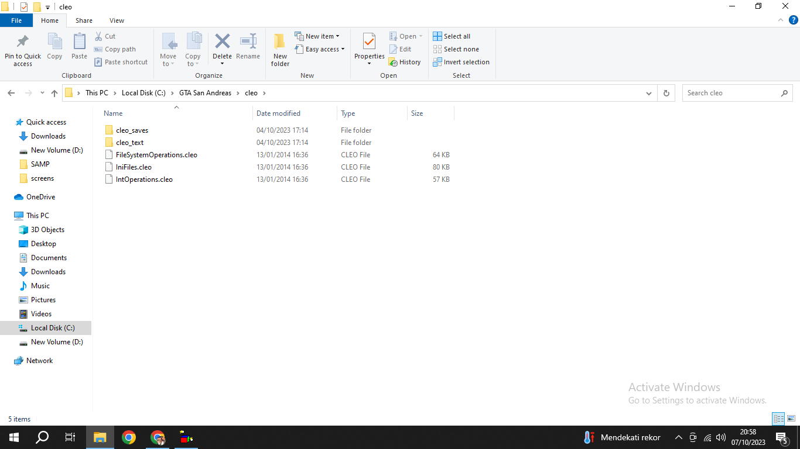The height and width of the screenshot is (449, 800).
Task: Click the Copy path command
Action: coord(115,49)
